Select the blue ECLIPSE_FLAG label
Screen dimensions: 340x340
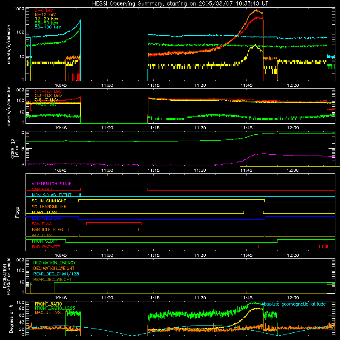click(x=46, y=218)
